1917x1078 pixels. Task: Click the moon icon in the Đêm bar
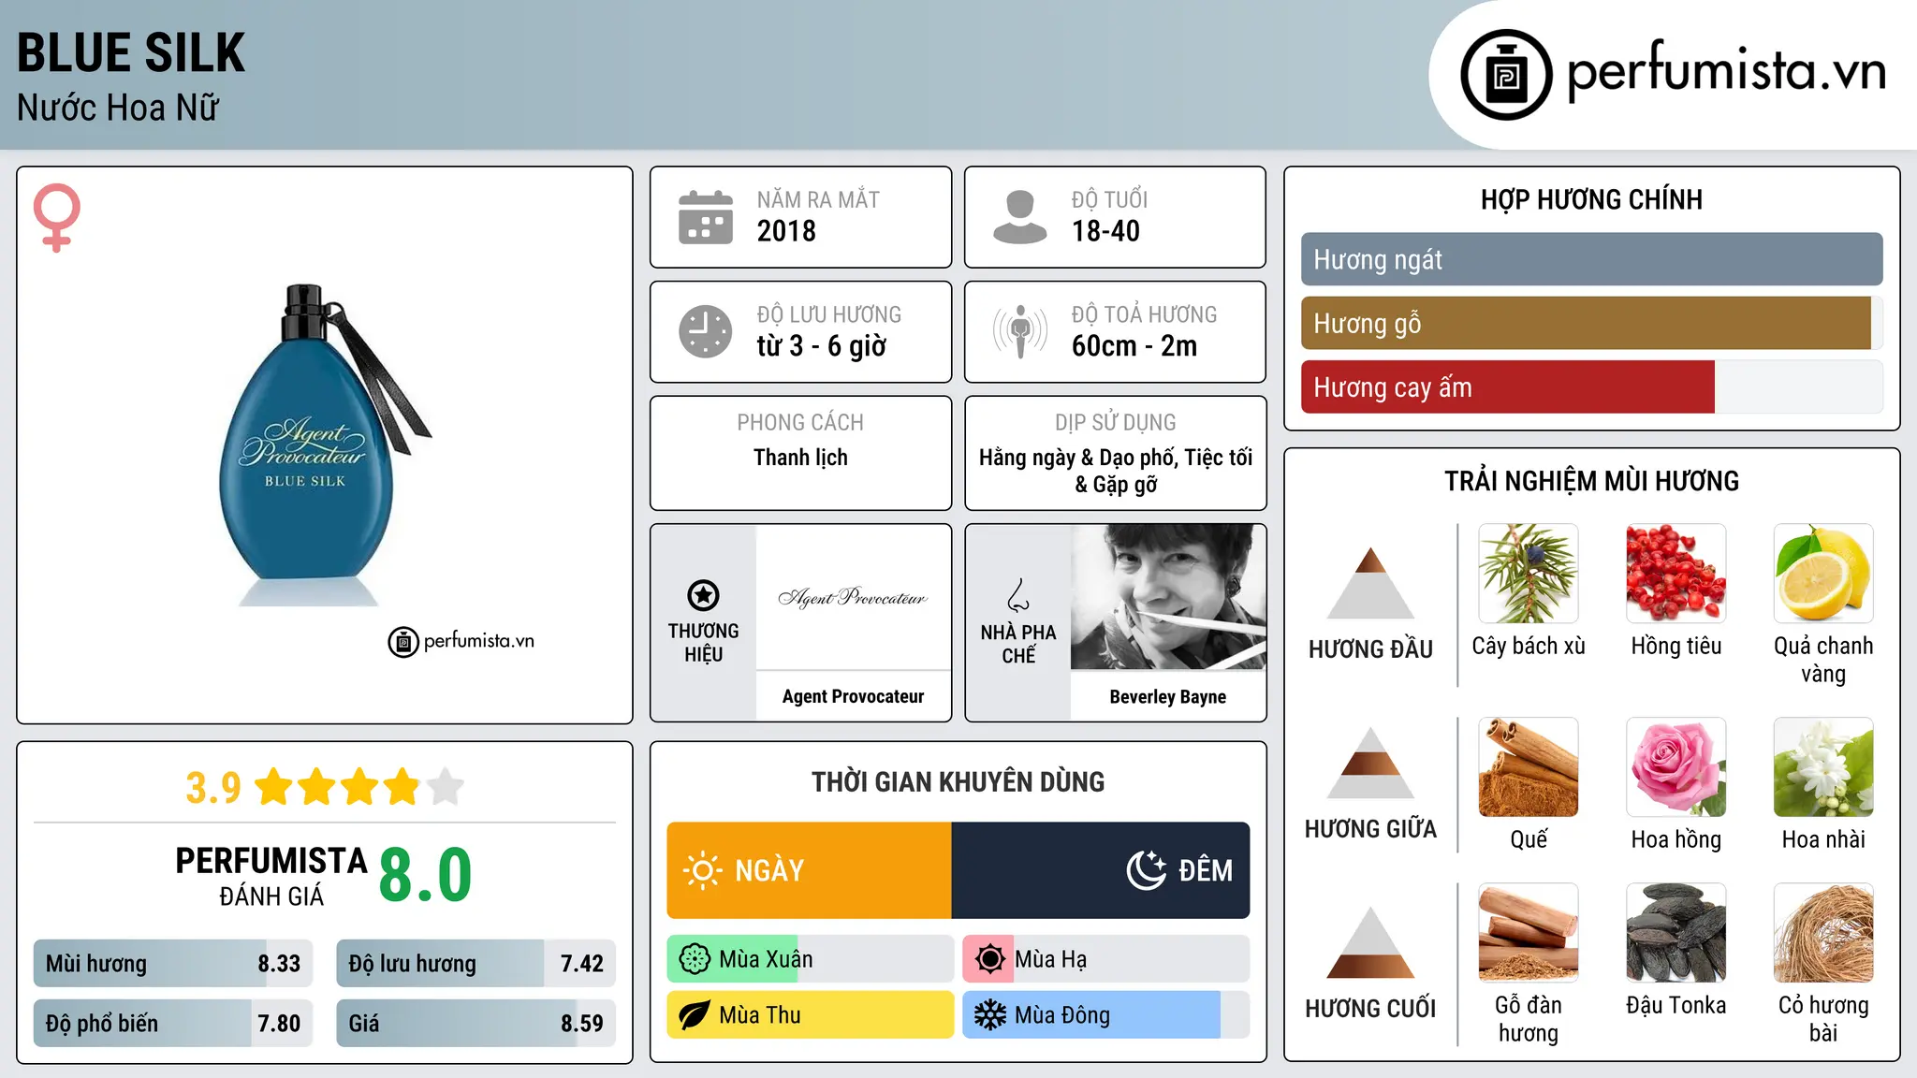coord(1146,870)
